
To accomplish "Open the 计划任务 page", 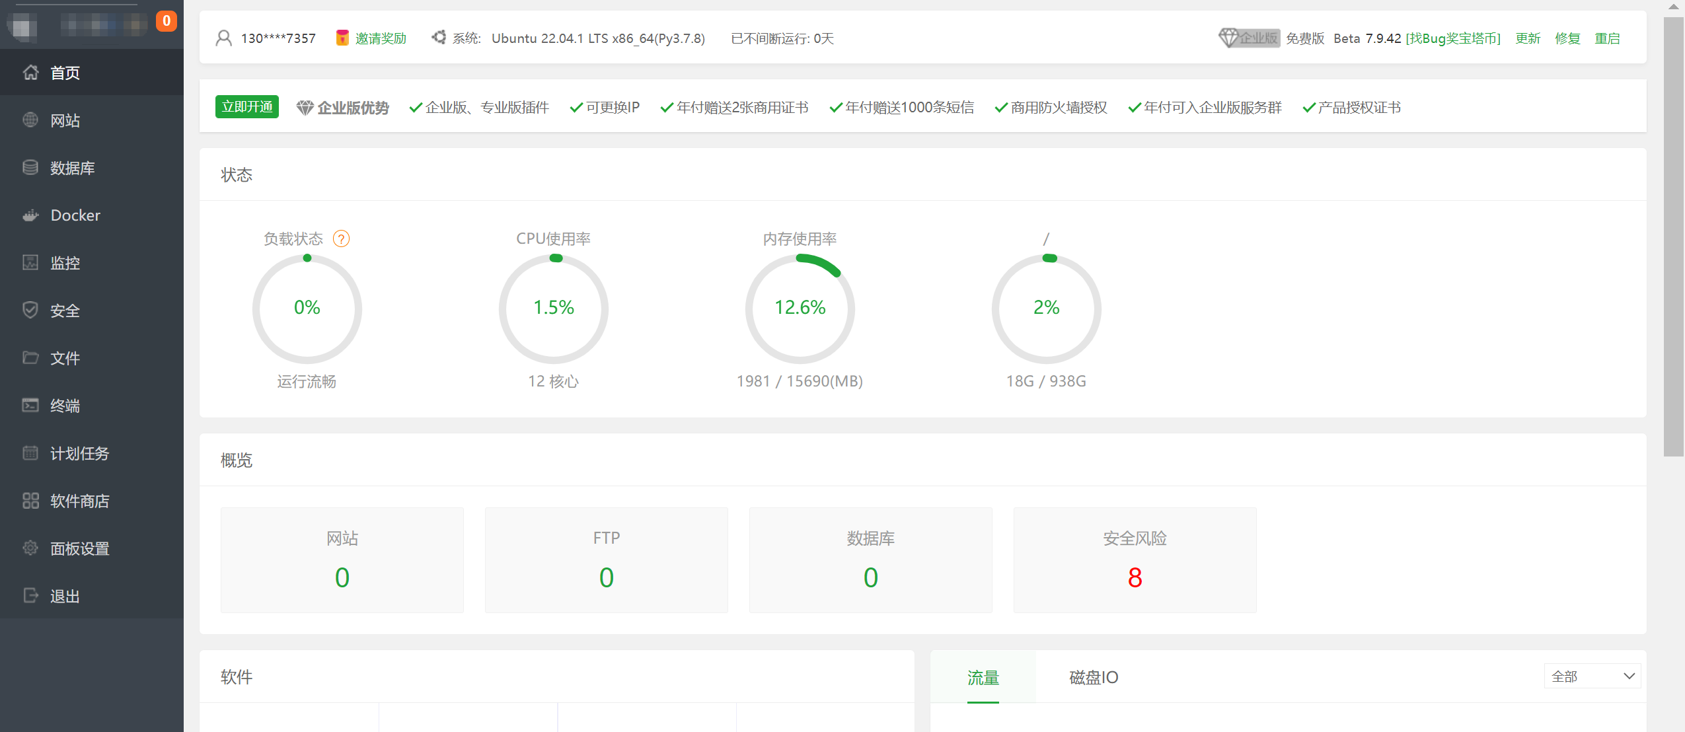I will click(x=92, y=453).
